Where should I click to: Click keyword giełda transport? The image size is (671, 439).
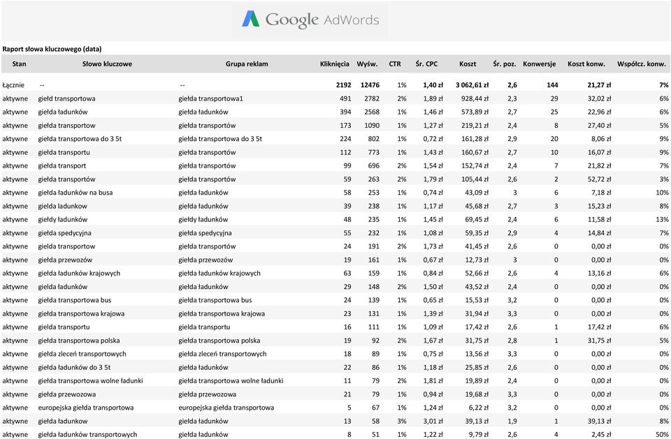point(62,166)
